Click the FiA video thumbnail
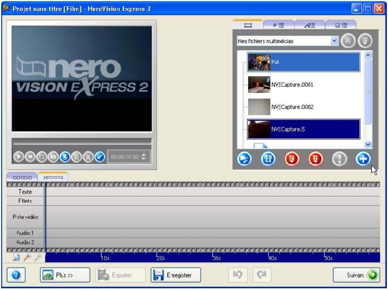 (x=259, y=62)
